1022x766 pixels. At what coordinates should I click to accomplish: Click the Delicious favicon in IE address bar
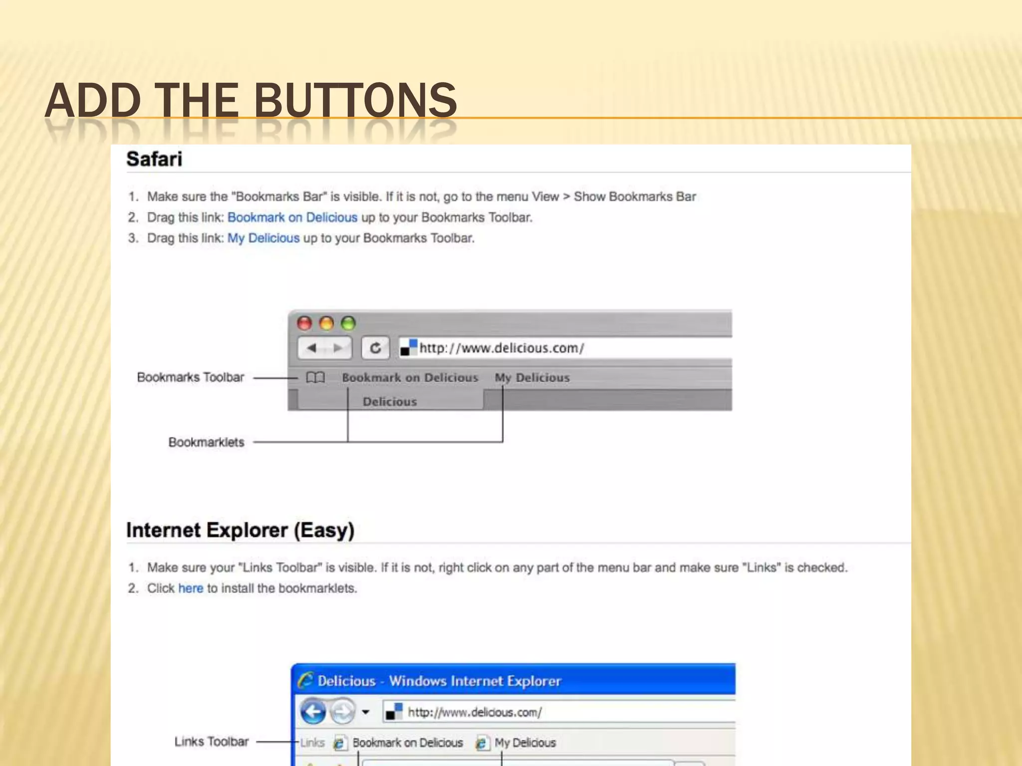point(394,712)
